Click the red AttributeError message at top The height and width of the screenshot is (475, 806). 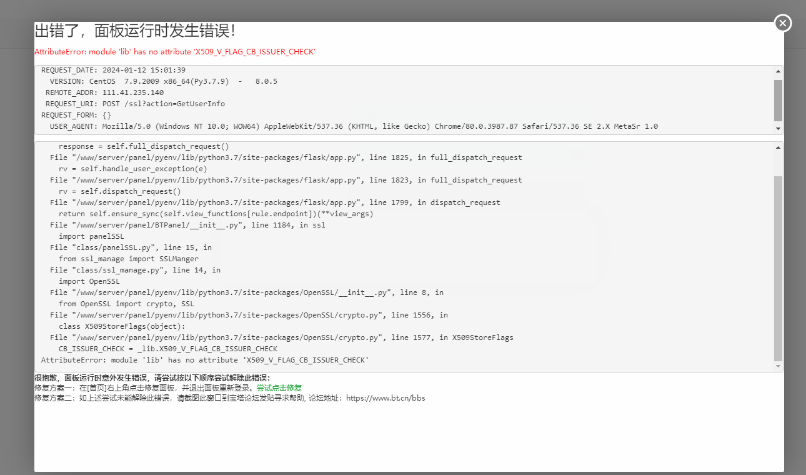(175, 52)
